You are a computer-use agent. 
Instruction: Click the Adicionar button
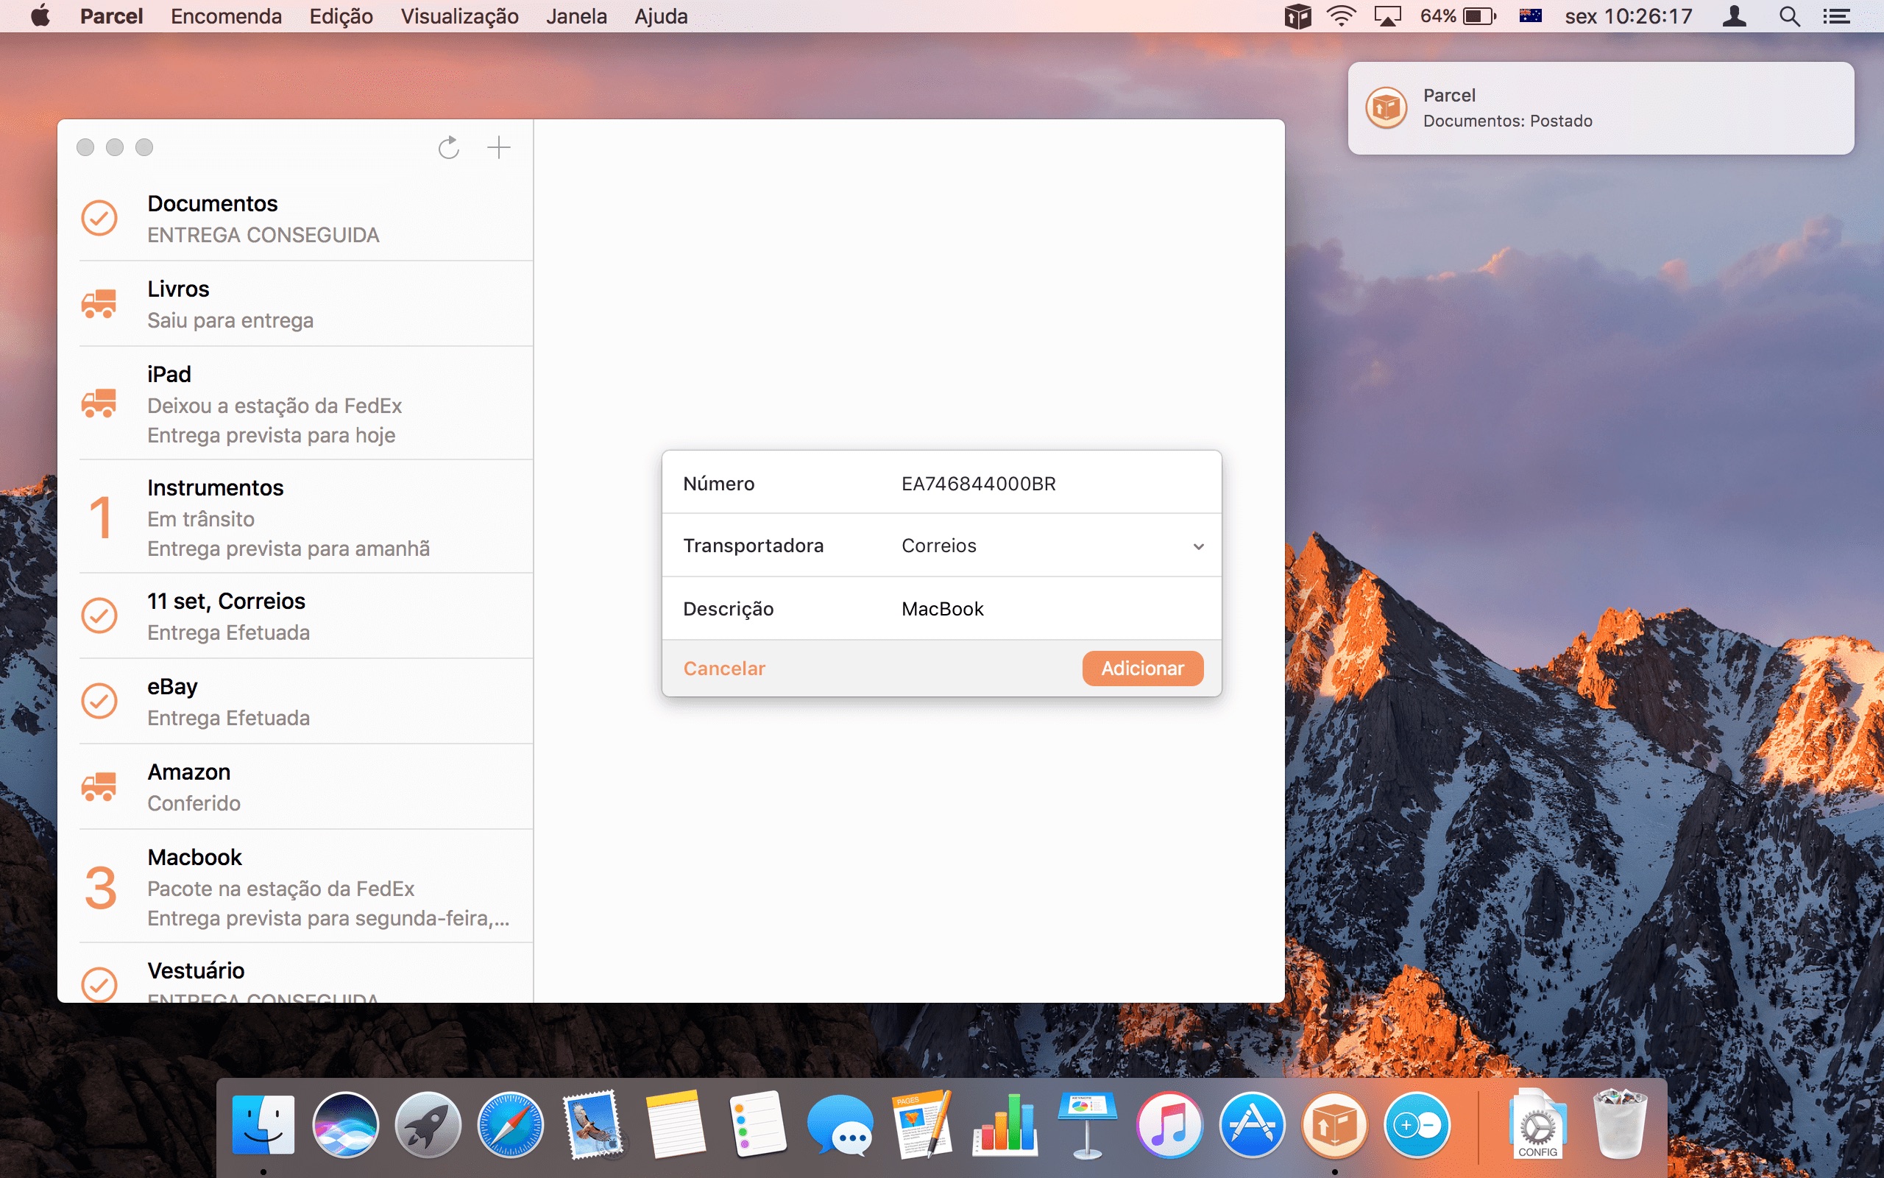tap(1142, 669)
